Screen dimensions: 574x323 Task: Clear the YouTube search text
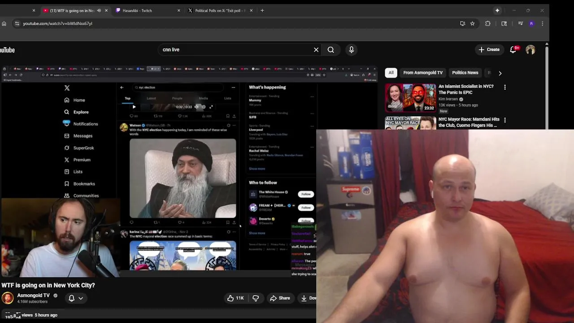pos(316,50)
